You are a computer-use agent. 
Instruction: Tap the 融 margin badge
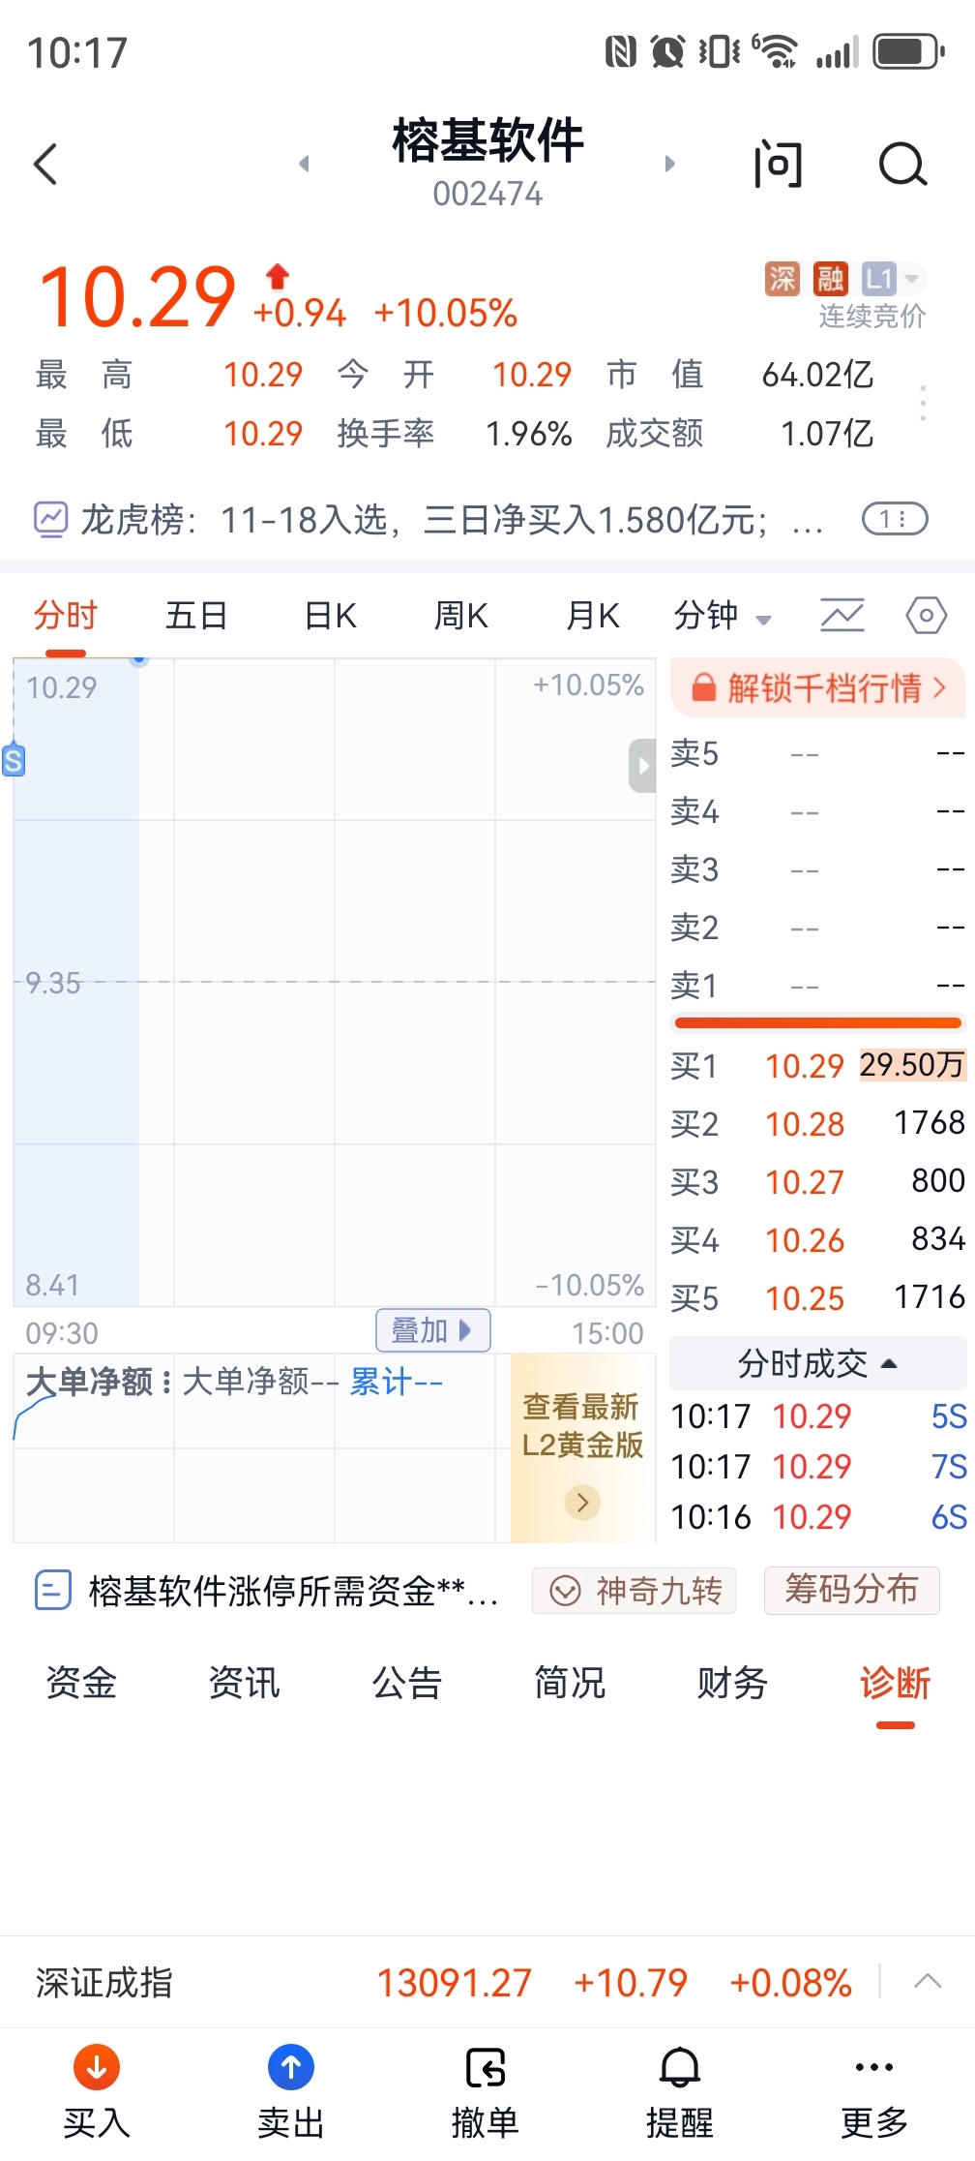coord(830,279)
